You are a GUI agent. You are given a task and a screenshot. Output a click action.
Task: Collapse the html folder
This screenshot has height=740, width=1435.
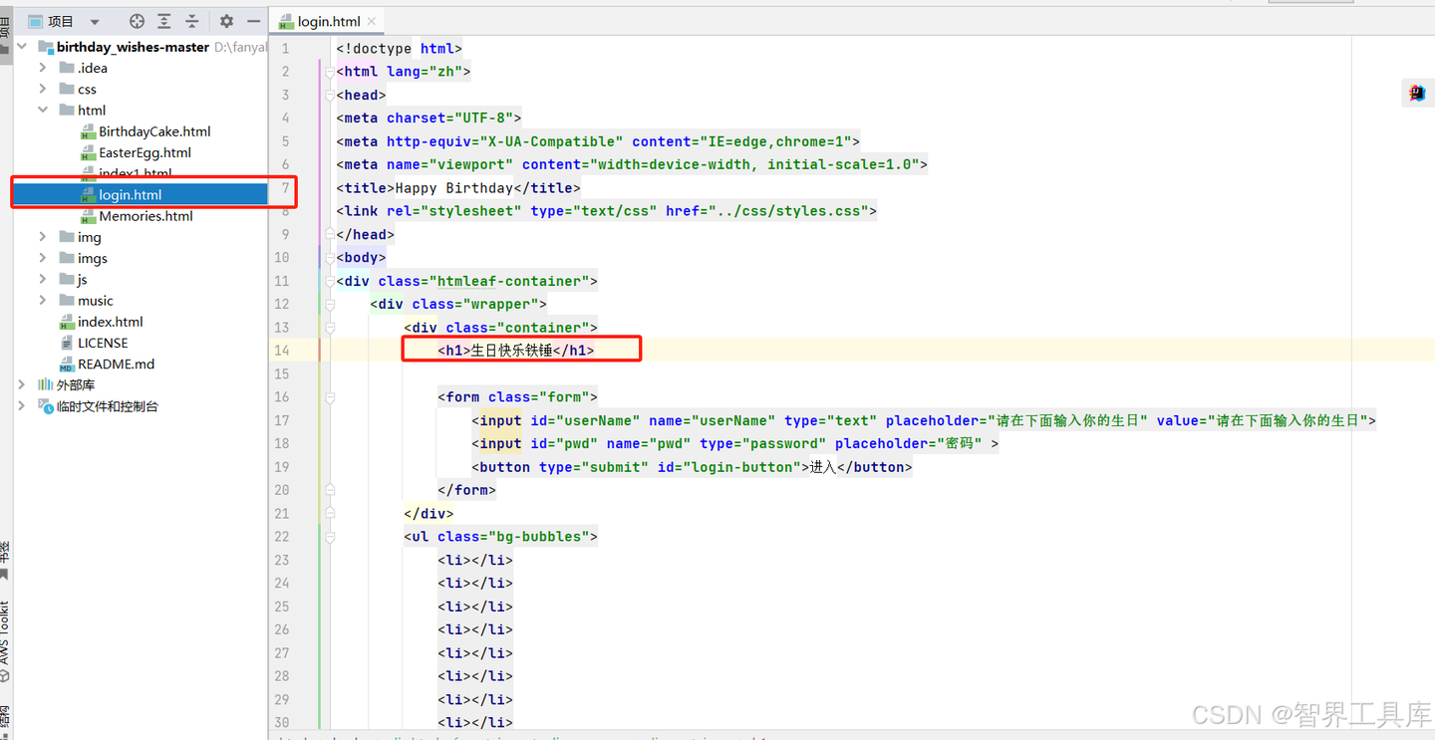pyautogui.click(x=43, y=110)
